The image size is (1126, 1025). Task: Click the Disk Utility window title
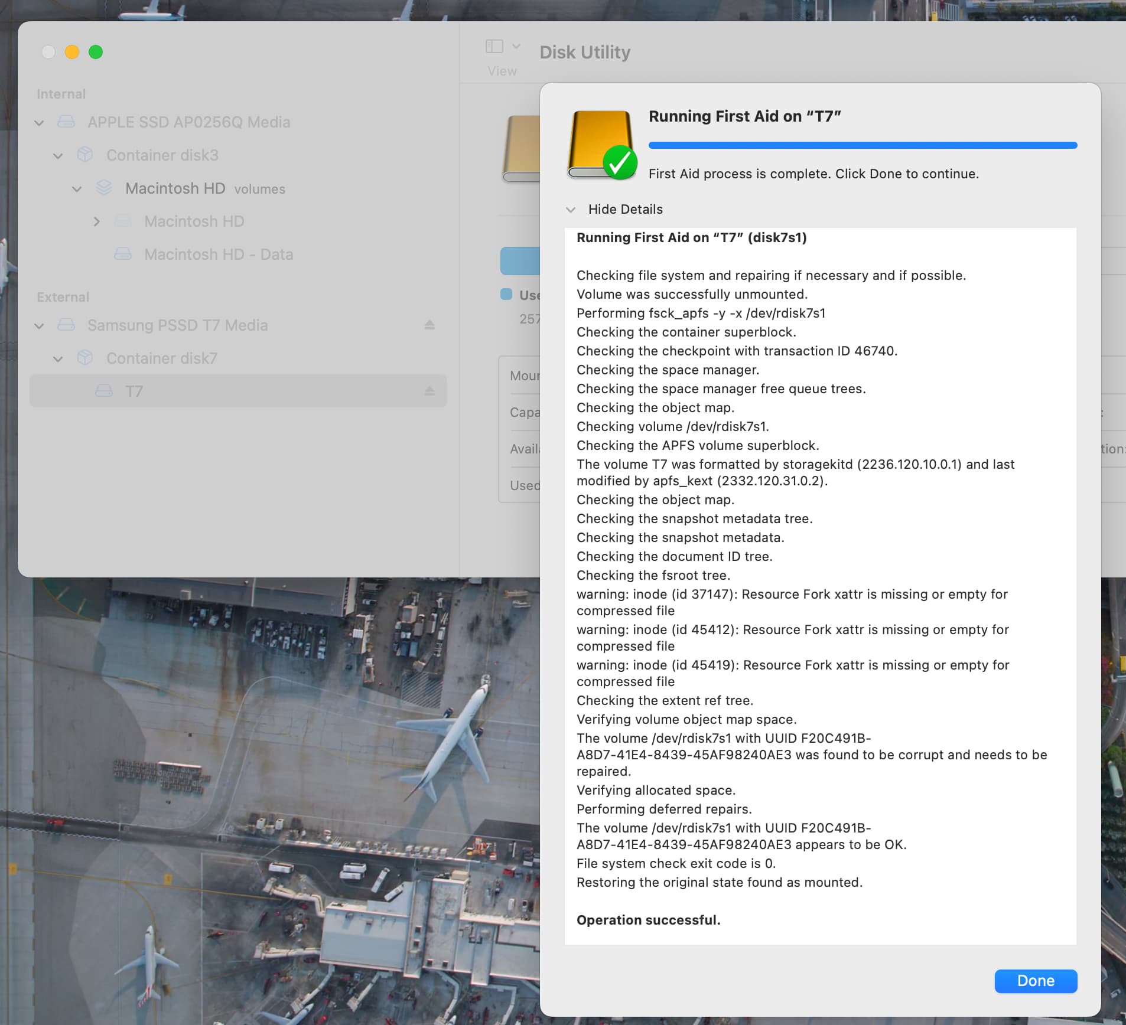(585, 52)
